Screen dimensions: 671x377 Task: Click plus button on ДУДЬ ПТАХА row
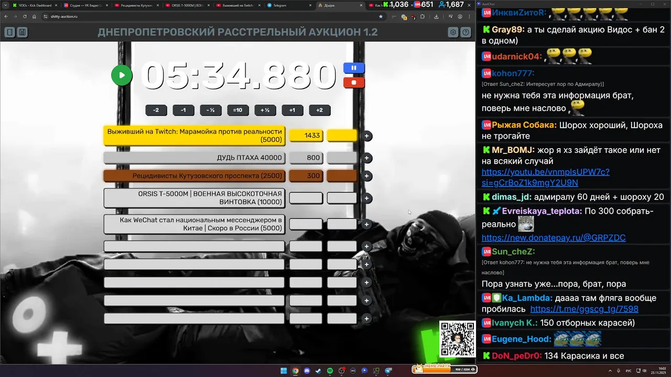(367, 158)
